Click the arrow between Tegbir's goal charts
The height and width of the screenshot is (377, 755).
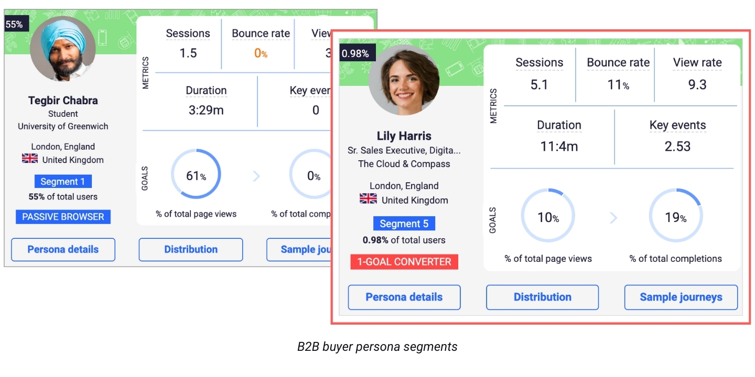pos(256,176)
